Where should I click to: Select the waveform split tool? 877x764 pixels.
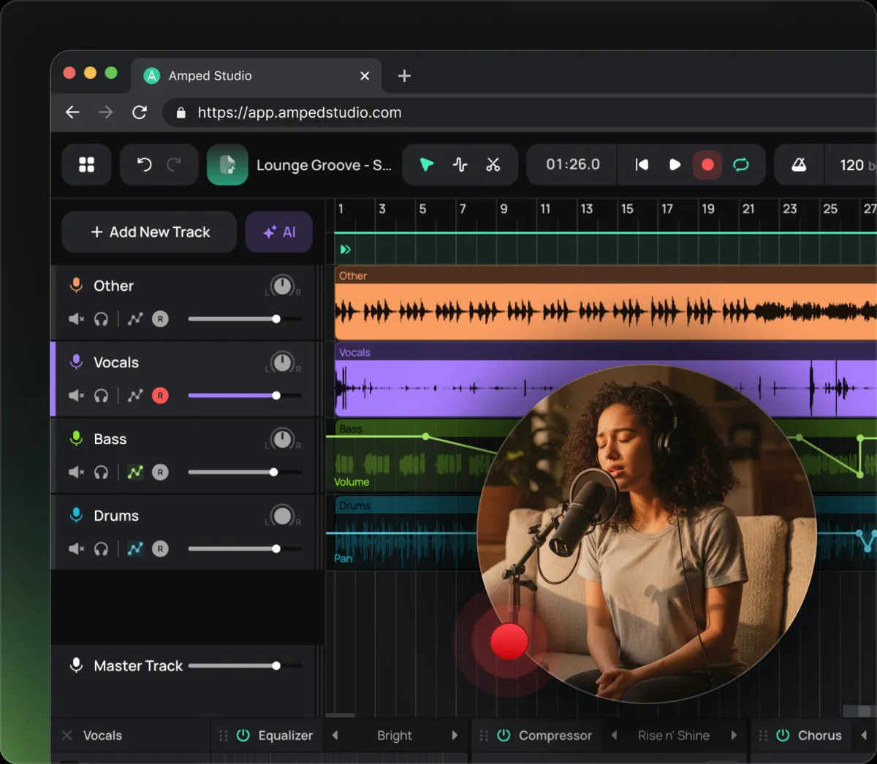(x=460, y=164)
